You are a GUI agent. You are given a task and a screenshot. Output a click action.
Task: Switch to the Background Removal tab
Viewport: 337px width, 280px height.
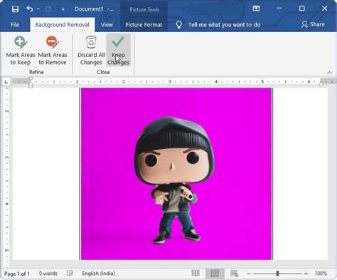pyautogui.click(x=63, y=25)
